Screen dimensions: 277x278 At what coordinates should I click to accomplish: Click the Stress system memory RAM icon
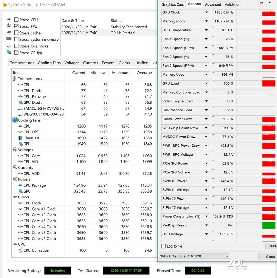coord(9,39)
